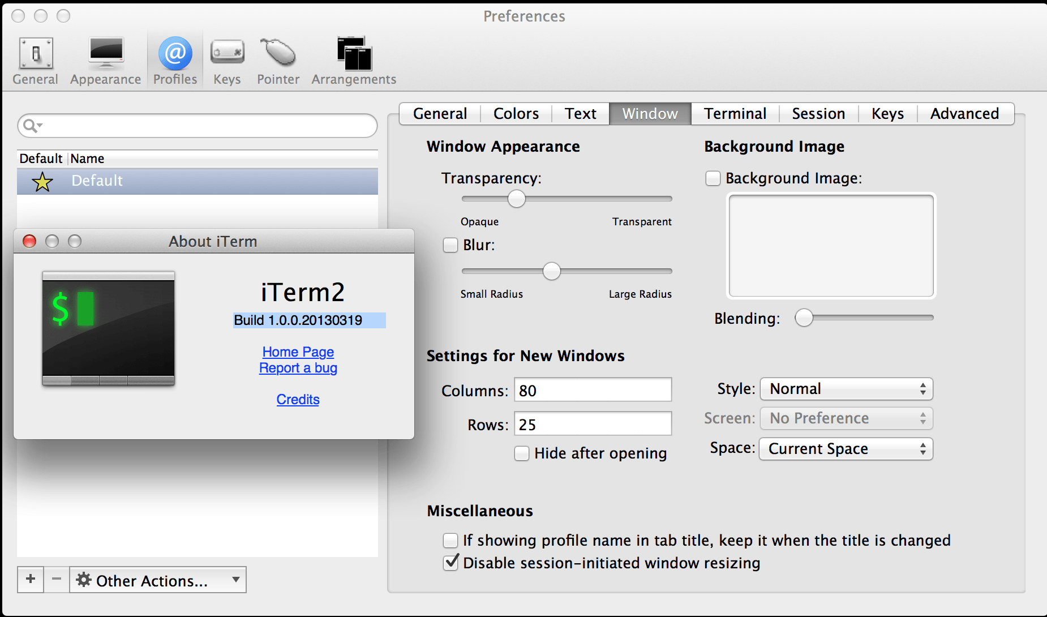Enable the Background Image checkbox
Screen dimensions: 1047x617
(713, 178)
